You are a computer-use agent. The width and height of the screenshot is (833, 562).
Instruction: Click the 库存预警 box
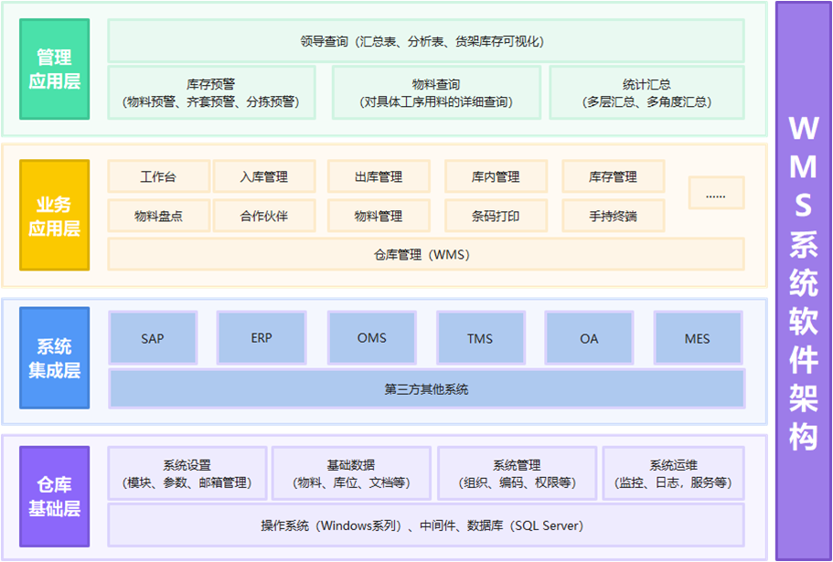click(x=211, y=92)
